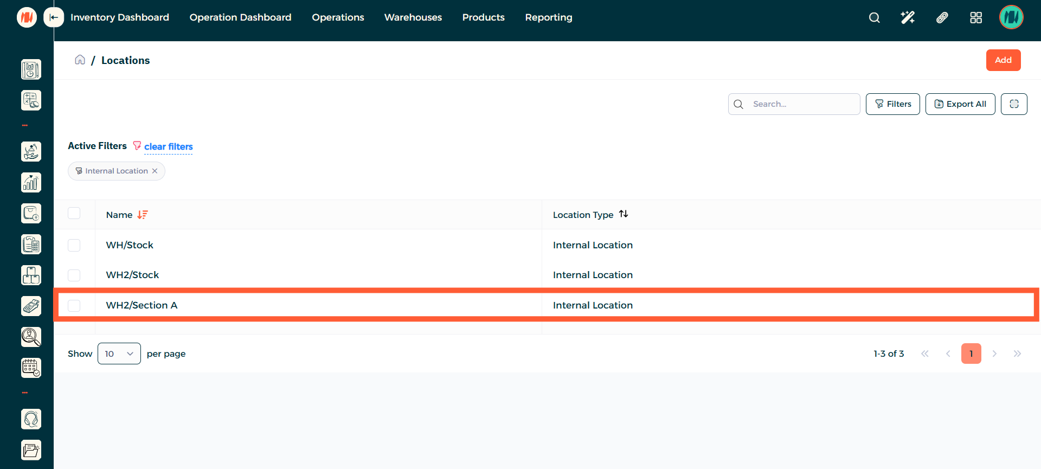
Task: Open the global search magnifier icon
Action: [x=874, y=17]
